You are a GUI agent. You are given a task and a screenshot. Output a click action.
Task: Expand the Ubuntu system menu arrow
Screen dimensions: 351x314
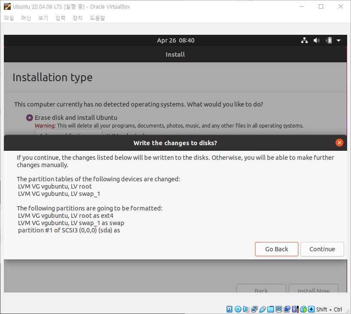click(339, 40)
